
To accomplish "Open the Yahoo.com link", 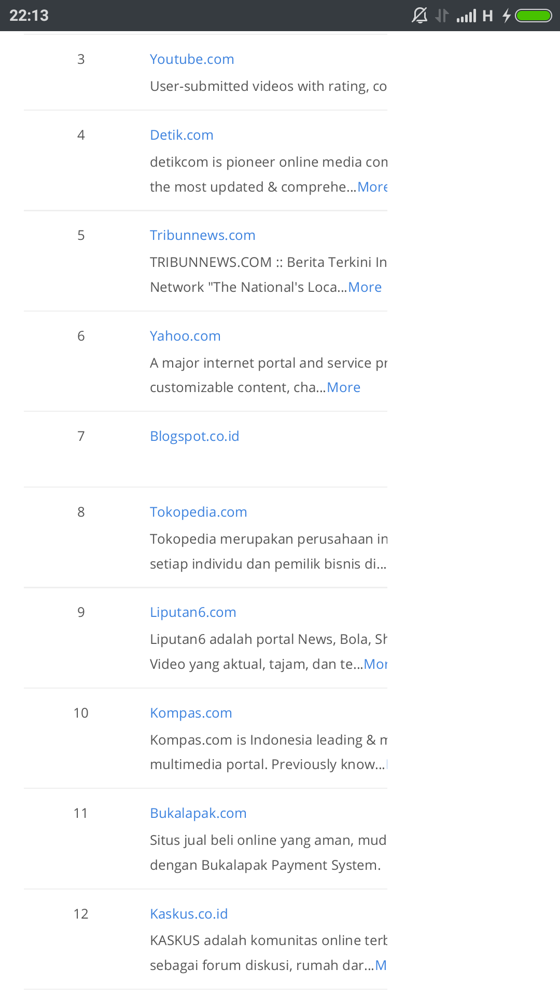I will click(x=185, y=336).
